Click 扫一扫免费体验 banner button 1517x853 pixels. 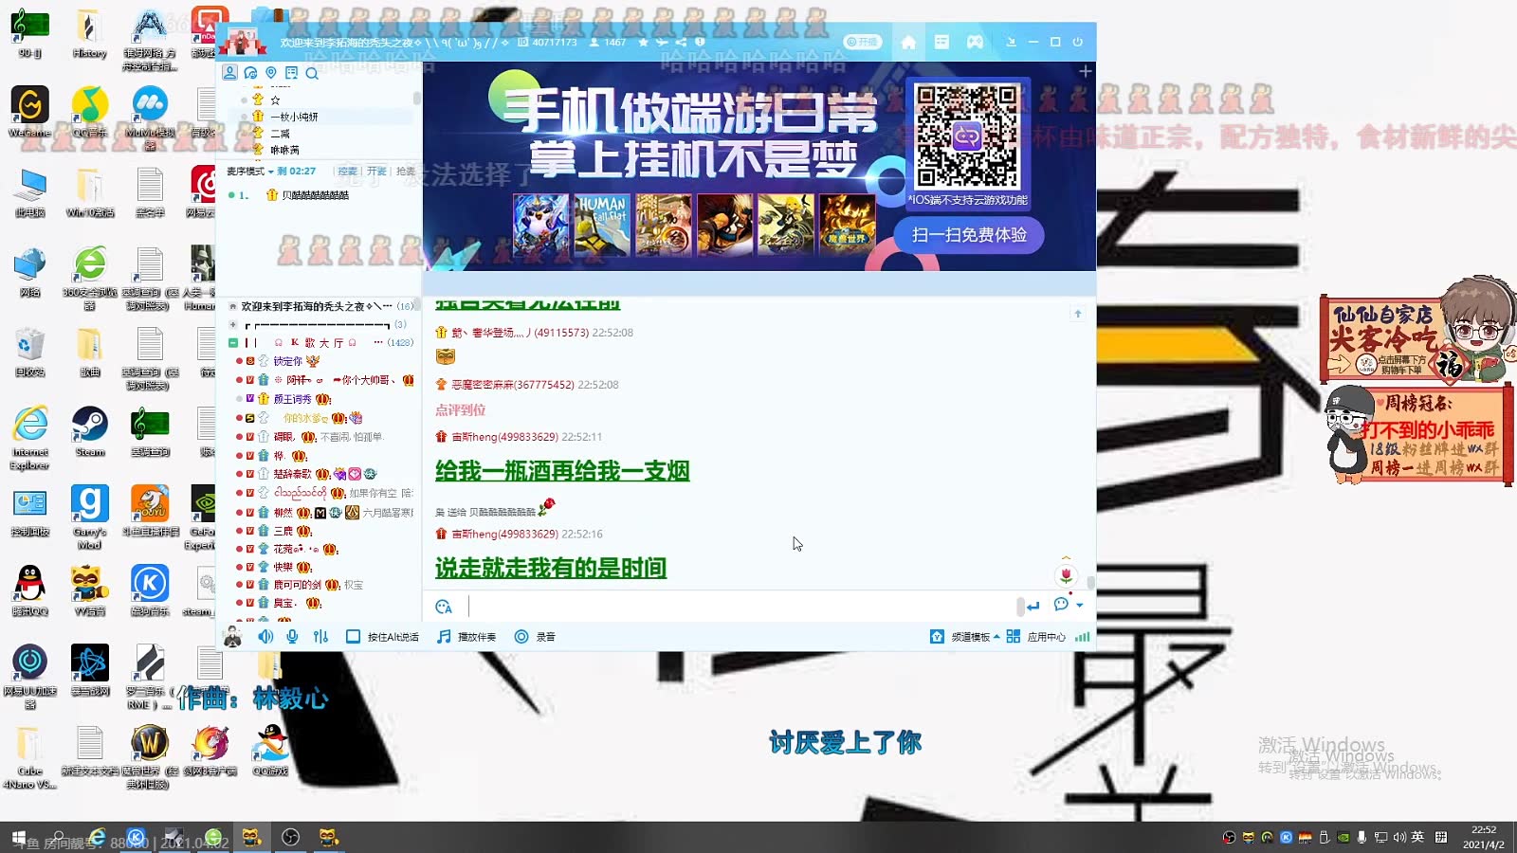(x=969, y=235)
